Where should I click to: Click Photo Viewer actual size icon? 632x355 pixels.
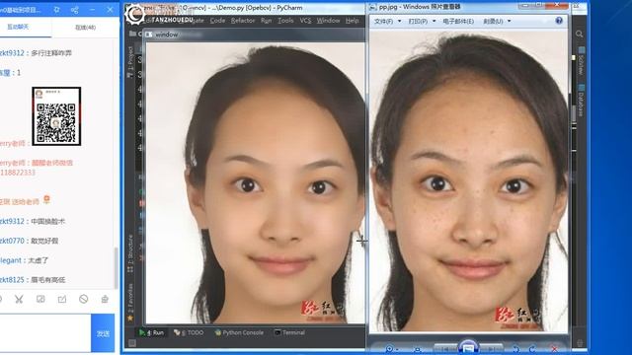[418, 349]
